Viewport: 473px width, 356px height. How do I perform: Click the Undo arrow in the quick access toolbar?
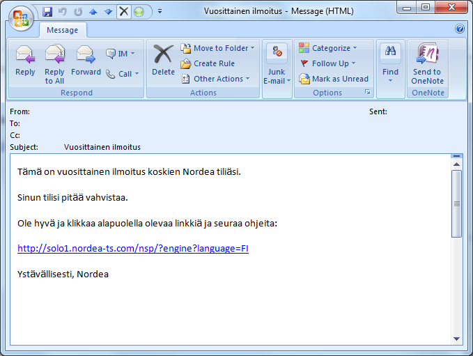(63, 12)
